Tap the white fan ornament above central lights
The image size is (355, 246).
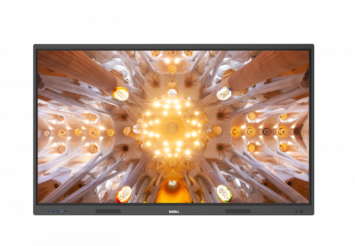pyautogui.click(x=172, y=93)
